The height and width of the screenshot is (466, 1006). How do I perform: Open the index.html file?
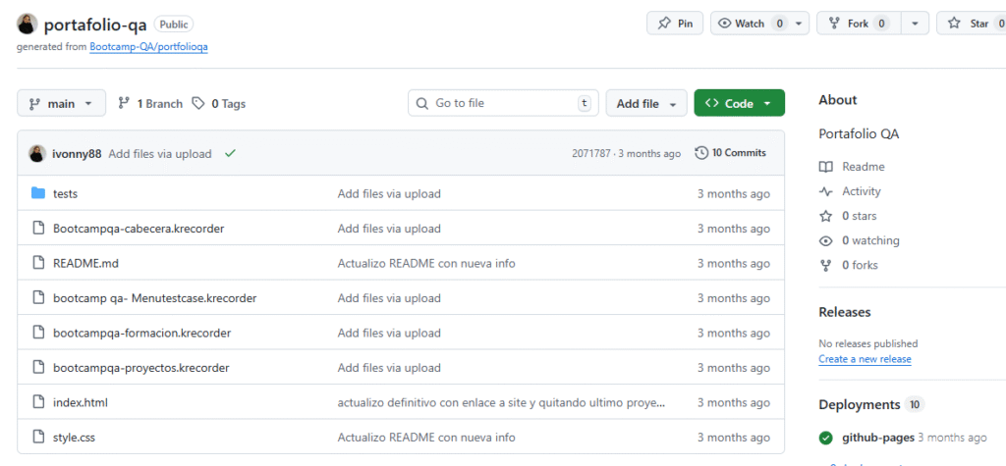tap(81, 402)
